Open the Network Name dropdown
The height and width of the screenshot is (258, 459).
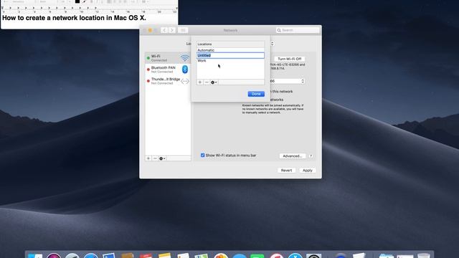click(x=303, y=81)
